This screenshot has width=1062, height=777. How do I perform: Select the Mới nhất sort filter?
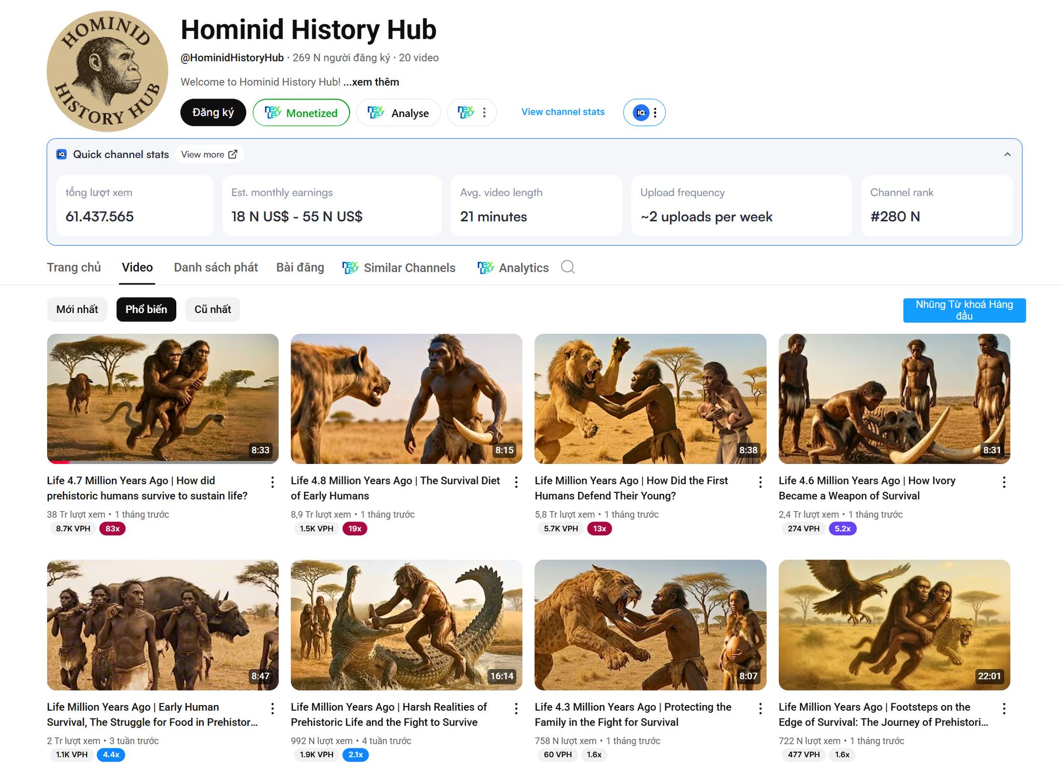77,309
